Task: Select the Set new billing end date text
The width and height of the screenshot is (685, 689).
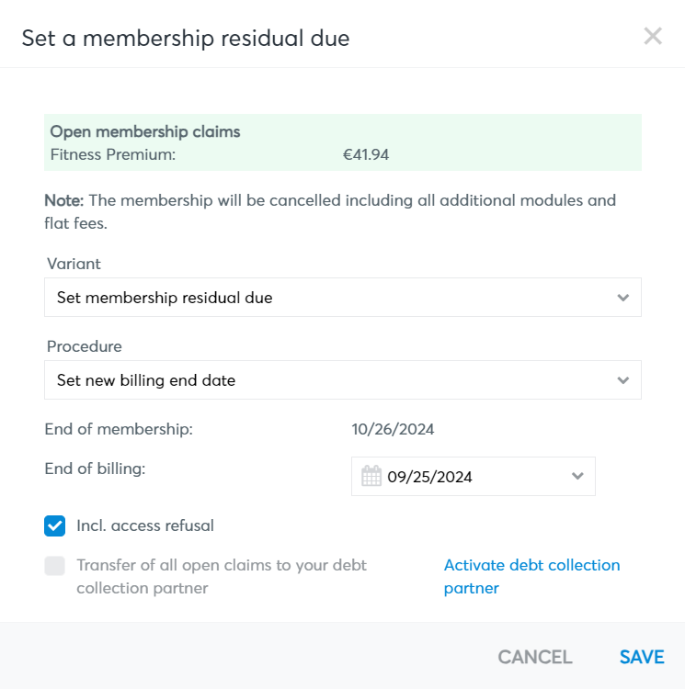Action: click(x=146, y=380)
